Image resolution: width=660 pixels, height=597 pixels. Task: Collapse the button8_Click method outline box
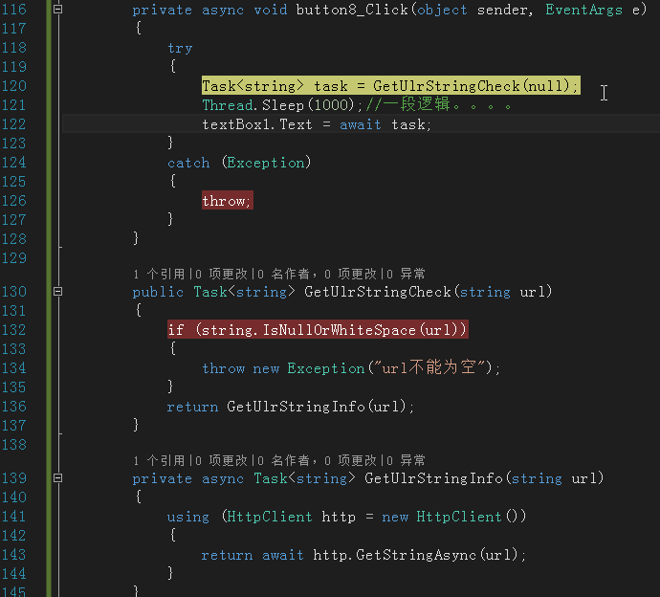tap(58, 10)
